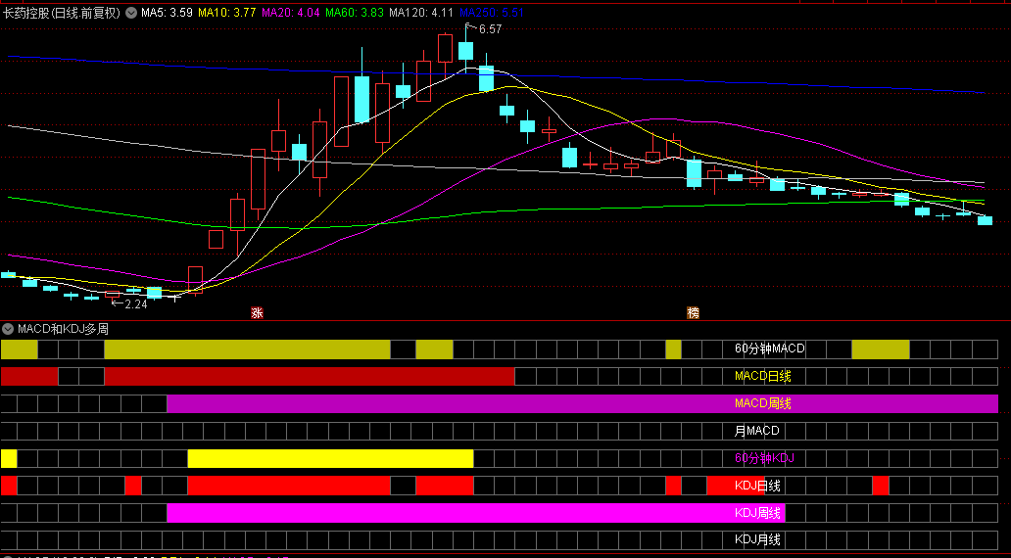Click the 60分钟KDJ row label
Screen dimensions: 1011x558
pyautogui.click(x=765, y=458)
